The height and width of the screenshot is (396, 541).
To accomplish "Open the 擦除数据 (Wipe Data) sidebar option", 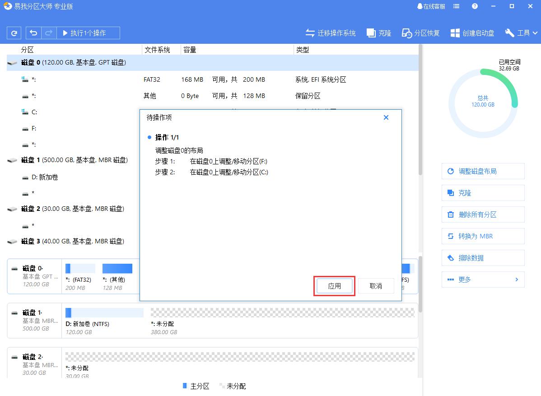I will 483,258.
